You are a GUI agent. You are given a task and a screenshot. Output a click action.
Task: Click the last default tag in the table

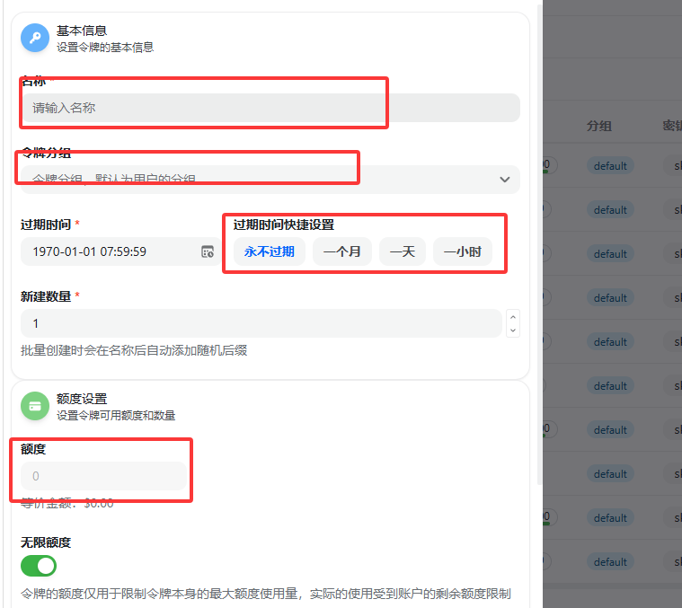[610, 562]
